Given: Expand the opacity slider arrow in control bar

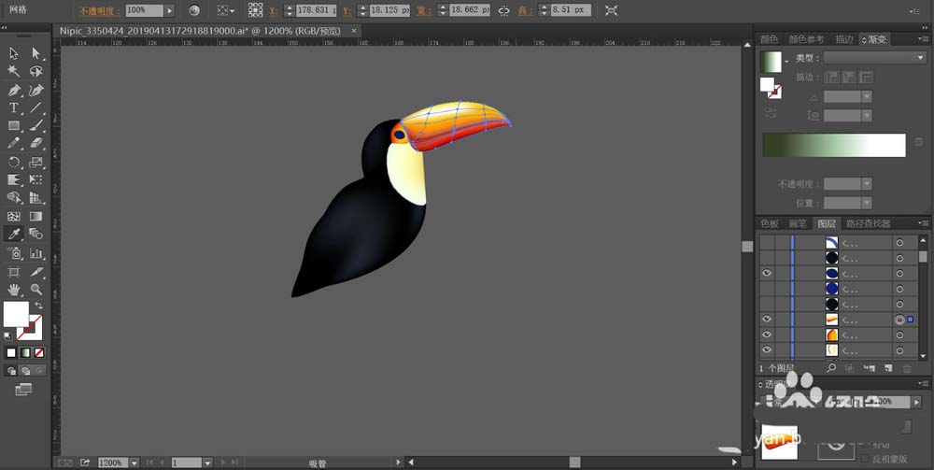Looking at the screenshot, I should click(x=170, y=10).
